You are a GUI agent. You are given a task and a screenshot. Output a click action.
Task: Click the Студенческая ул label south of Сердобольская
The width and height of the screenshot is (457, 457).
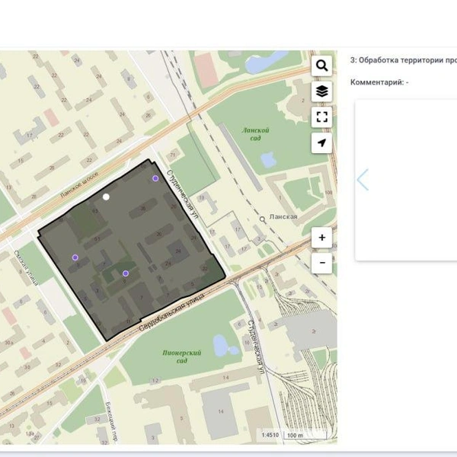pos(257,347)
